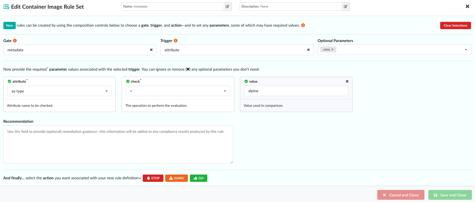Select the STOP action
Viewport: 475px width, 202px height.
point(153,178)
